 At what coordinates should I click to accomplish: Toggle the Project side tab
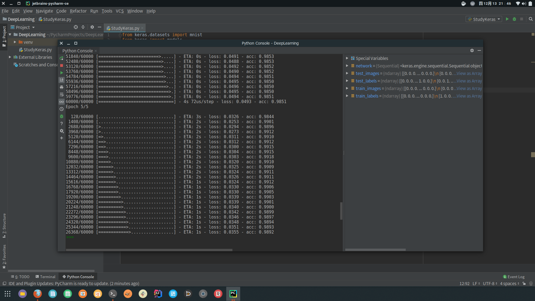[x=4, y=37]
